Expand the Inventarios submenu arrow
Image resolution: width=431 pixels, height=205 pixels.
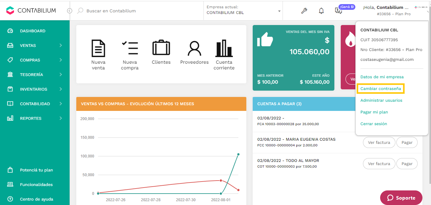[61, 89]
